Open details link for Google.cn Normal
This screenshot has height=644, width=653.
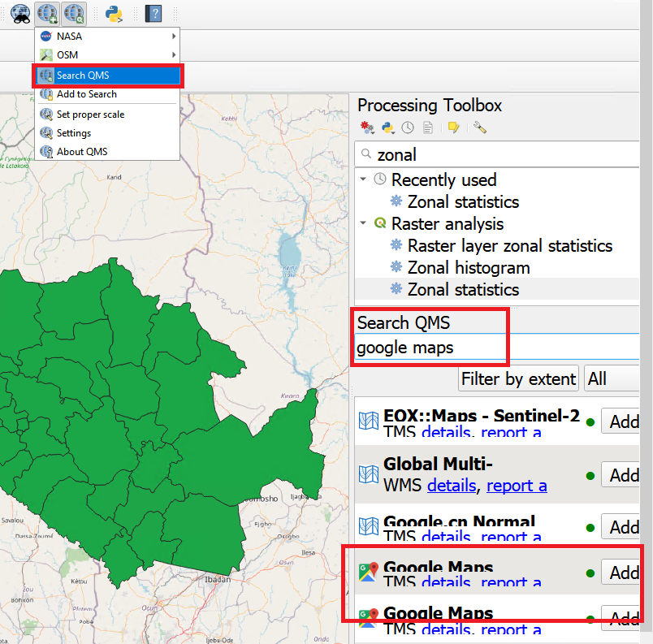(446, 536)
